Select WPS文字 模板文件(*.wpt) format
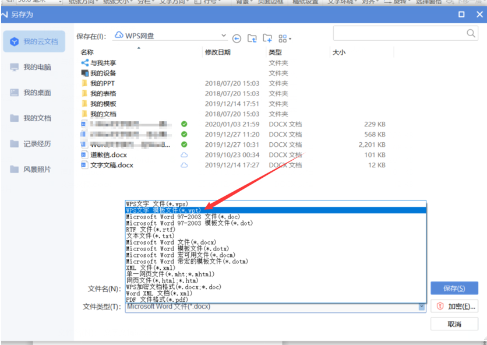This screenshot has height=345, width=487. click(276, 210)
